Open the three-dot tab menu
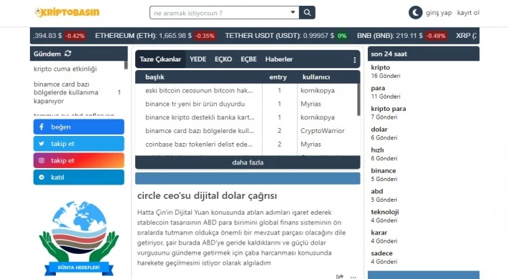This screenshot has height=279, width=508. click(x=355, y=60)
